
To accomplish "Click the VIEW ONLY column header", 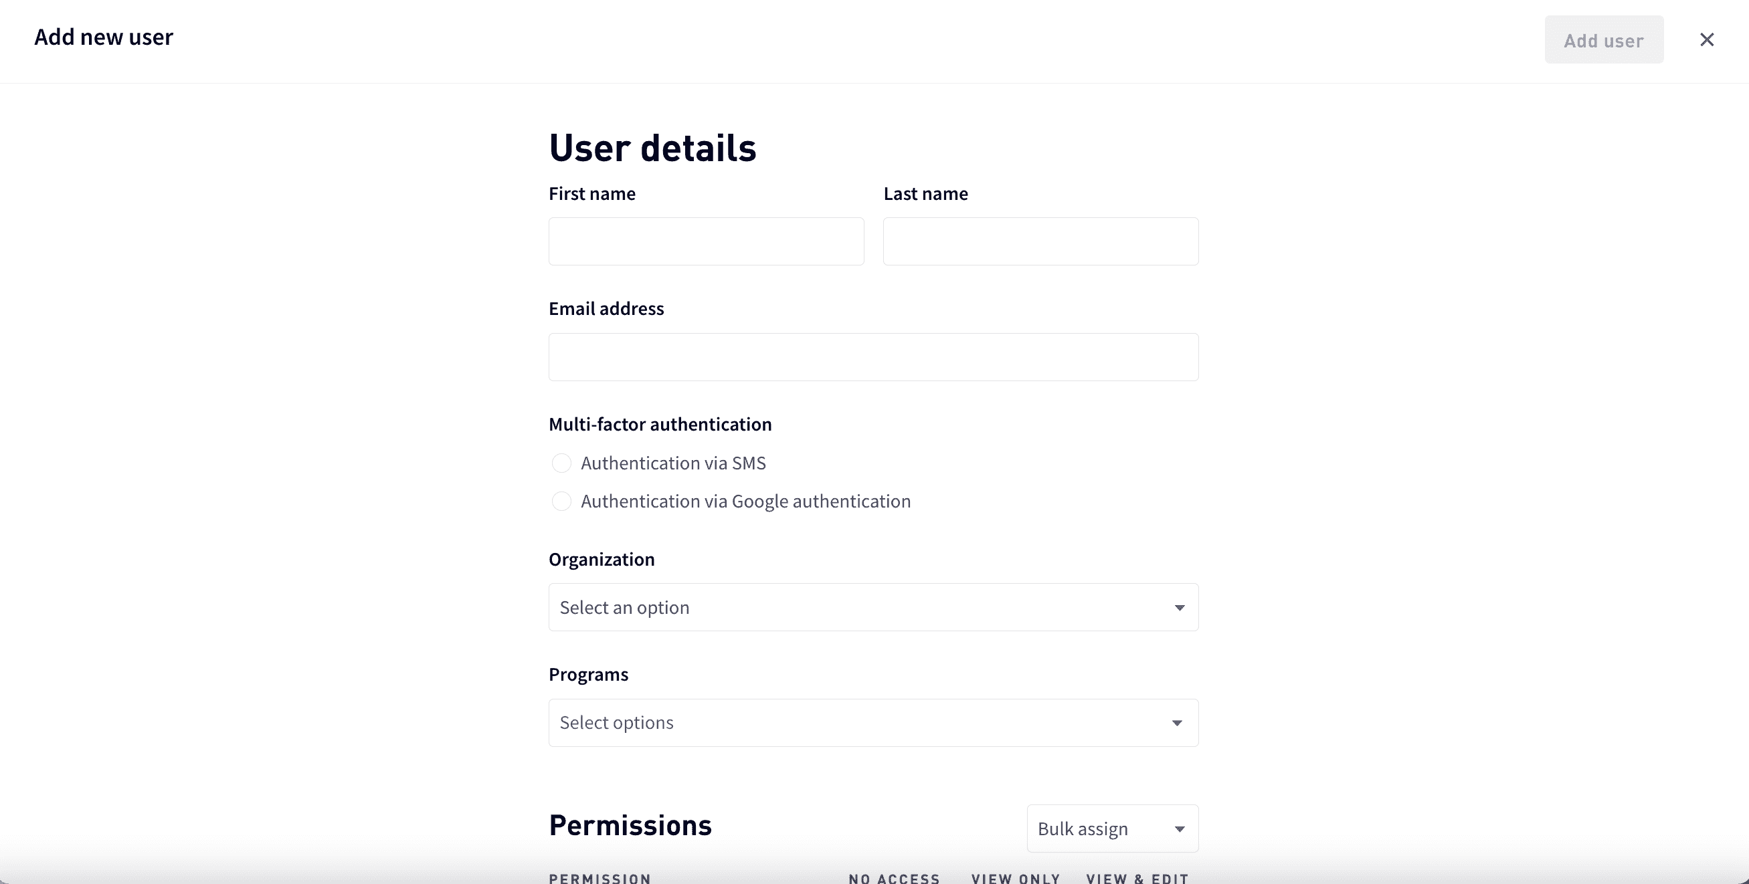I will pos(1015,877).
